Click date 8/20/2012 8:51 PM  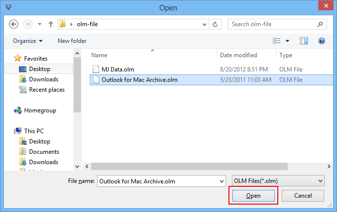point(244,70)
